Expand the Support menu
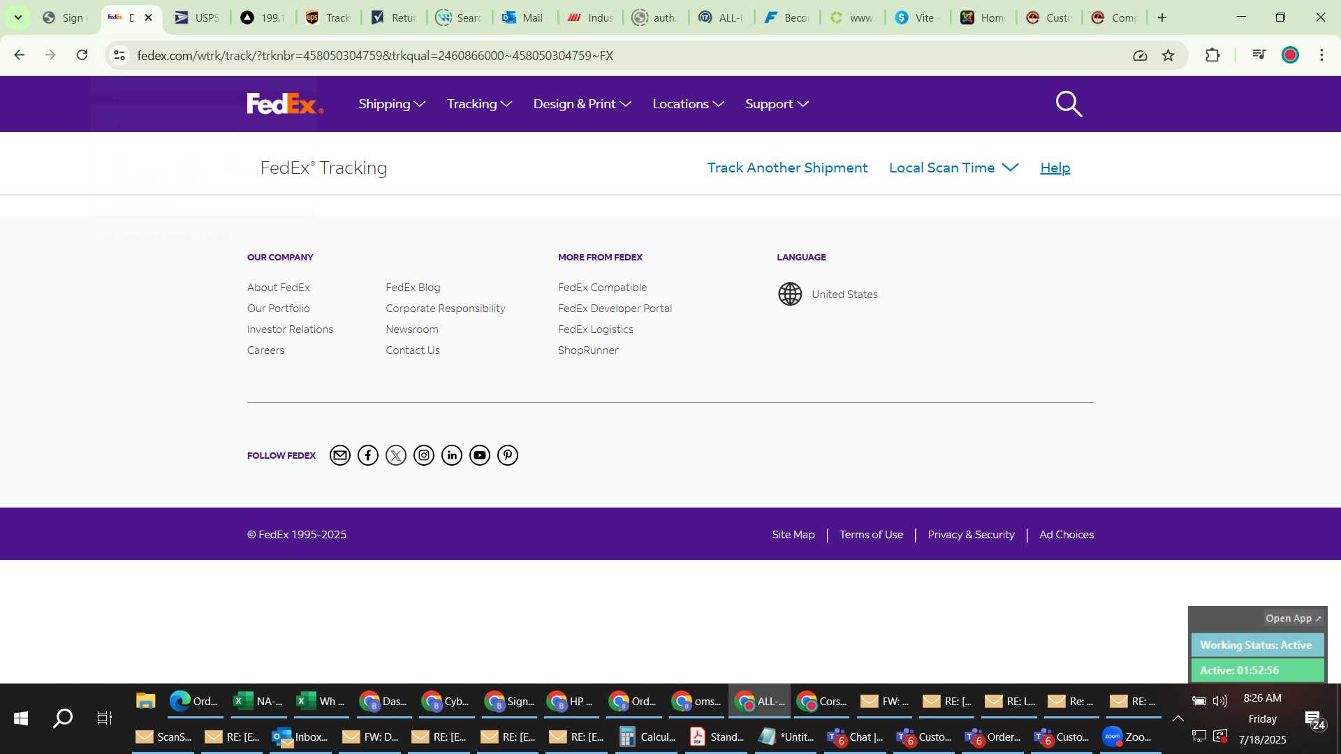 tap(777, 104)
